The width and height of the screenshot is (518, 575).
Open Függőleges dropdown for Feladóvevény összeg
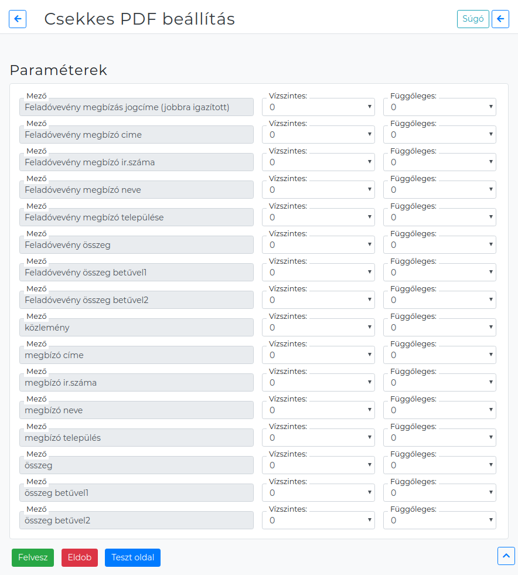coord(439,244)
